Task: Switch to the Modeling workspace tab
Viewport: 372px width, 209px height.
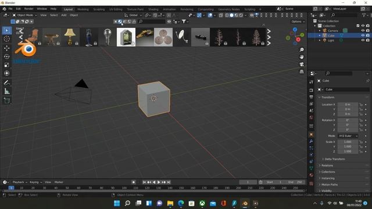Action: click(83, 9)
